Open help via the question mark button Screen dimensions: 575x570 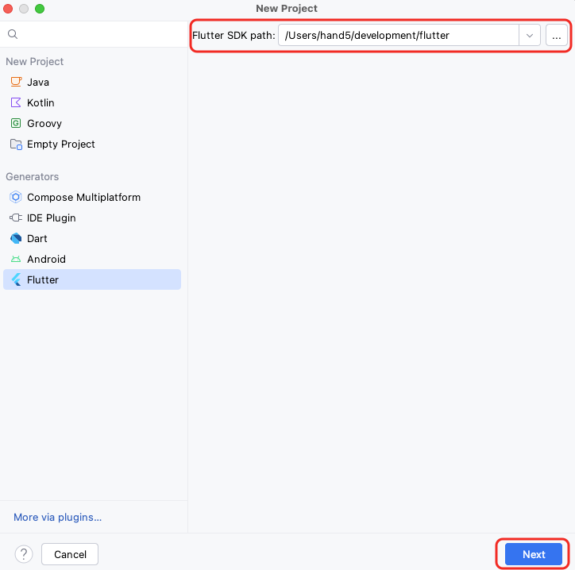click(24, 554)
